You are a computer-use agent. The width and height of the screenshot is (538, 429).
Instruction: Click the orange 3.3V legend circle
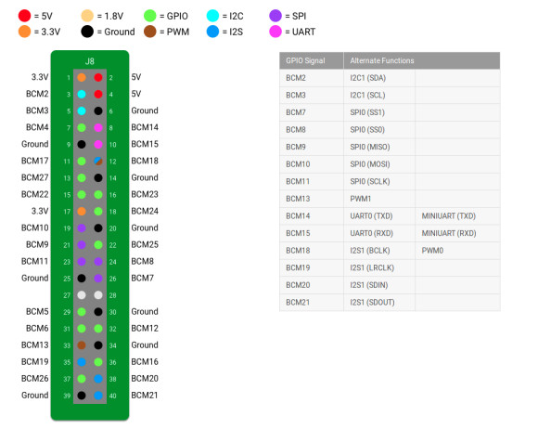click(x=25, y=32)
